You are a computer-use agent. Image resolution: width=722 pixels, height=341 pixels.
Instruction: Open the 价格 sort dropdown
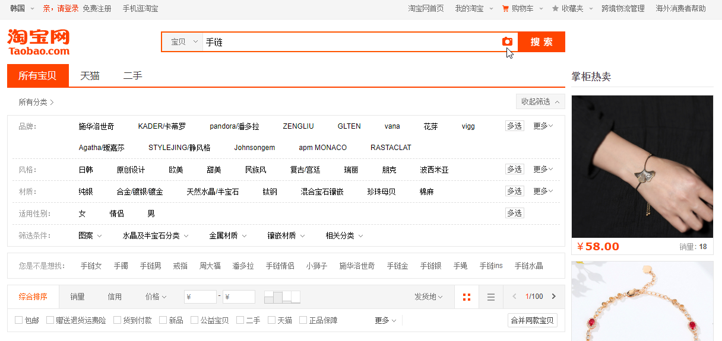(156, 297)
